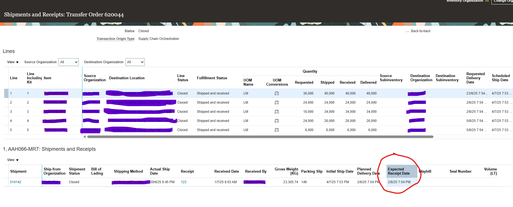Open shipment 514142 link

(16, 182)
